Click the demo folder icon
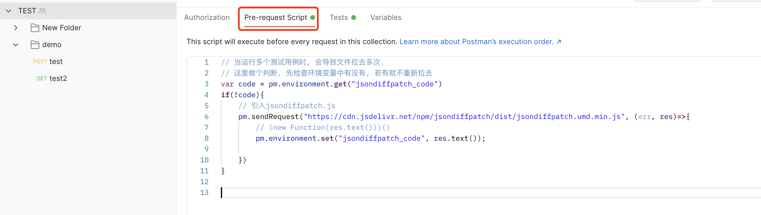Image resolution: width=761 pixels, height=215 pixels. [35, 45]
